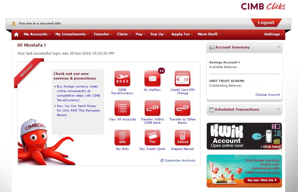Open the My Accounts menu
298x192 pixels.
tap(37, 34)
